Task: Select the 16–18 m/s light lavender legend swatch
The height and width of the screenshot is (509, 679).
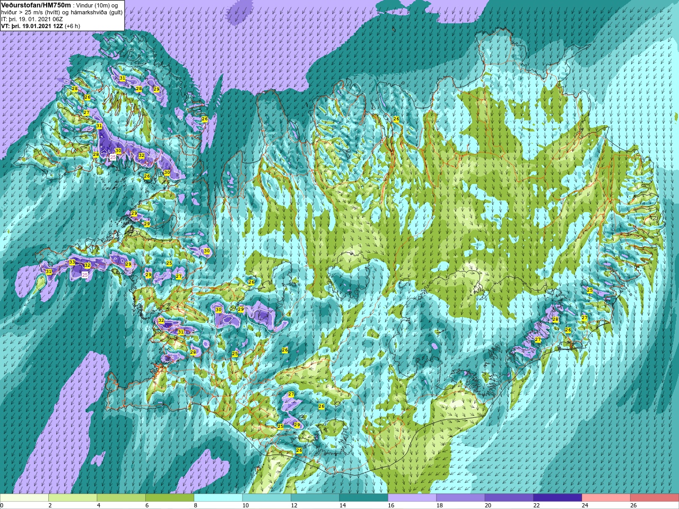Action: (412, 498)
